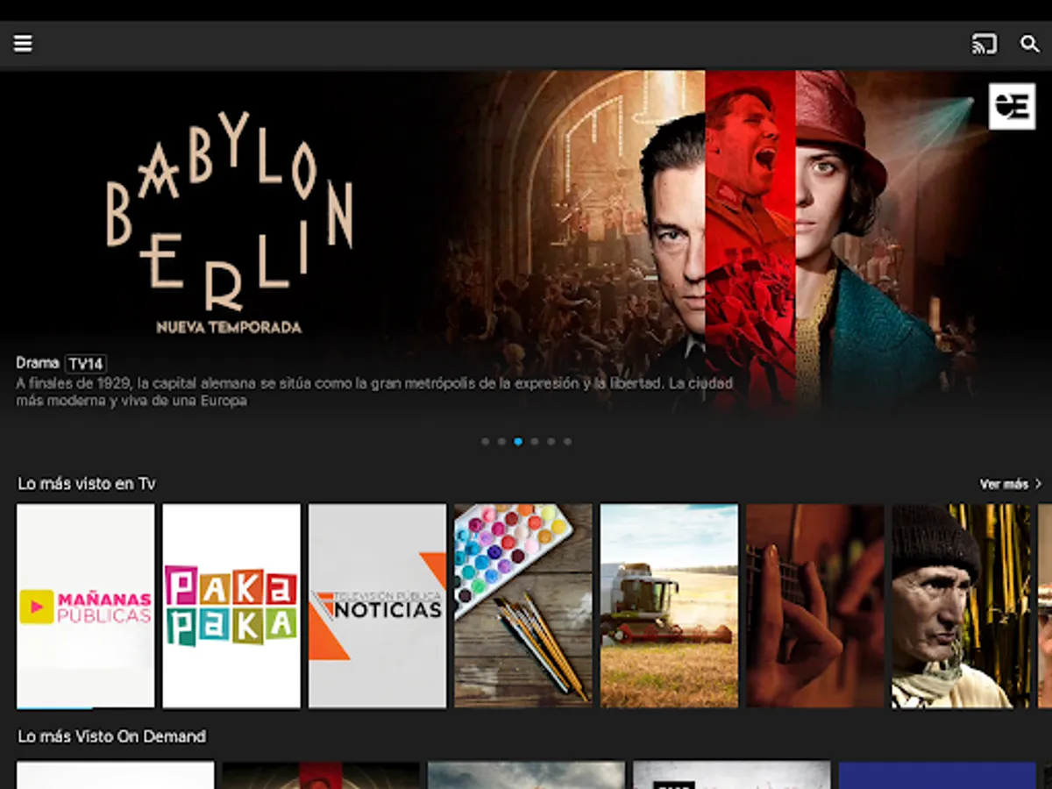The width and height of the screenshot is (1052, 789).
Task: Tap the channel logo on banner
Action: pos(1012,106)
